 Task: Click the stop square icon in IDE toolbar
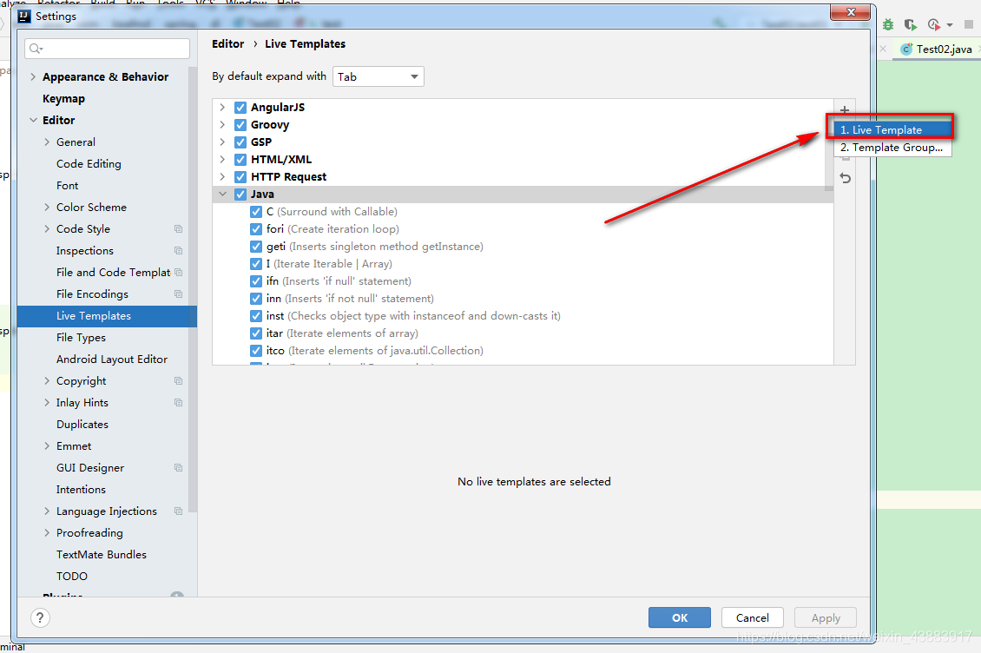coord(969,24)
